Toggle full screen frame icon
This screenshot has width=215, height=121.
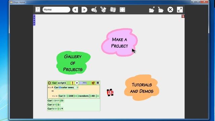tap(122, 10)
